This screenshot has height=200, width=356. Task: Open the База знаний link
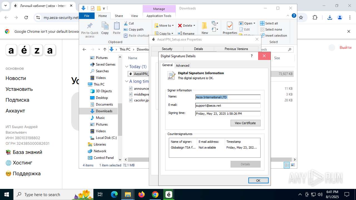24,152
